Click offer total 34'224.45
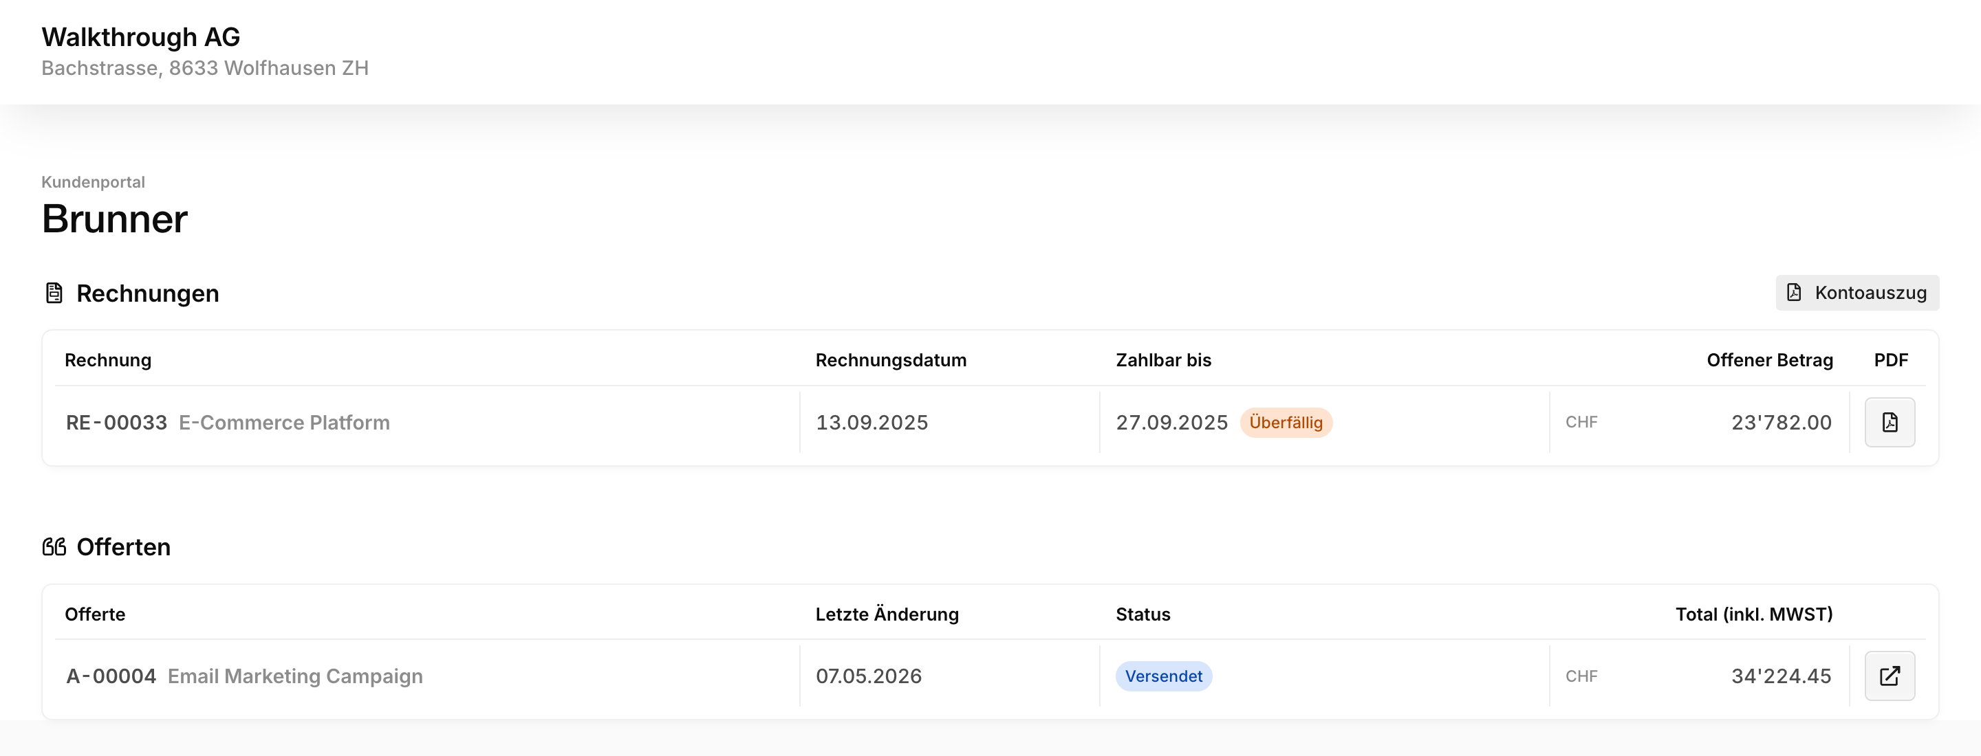The image size is (1981, 756). click(1781, 676)
